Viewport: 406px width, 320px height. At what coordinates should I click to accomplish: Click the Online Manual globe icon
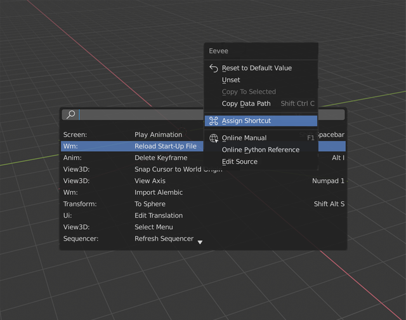214,138
